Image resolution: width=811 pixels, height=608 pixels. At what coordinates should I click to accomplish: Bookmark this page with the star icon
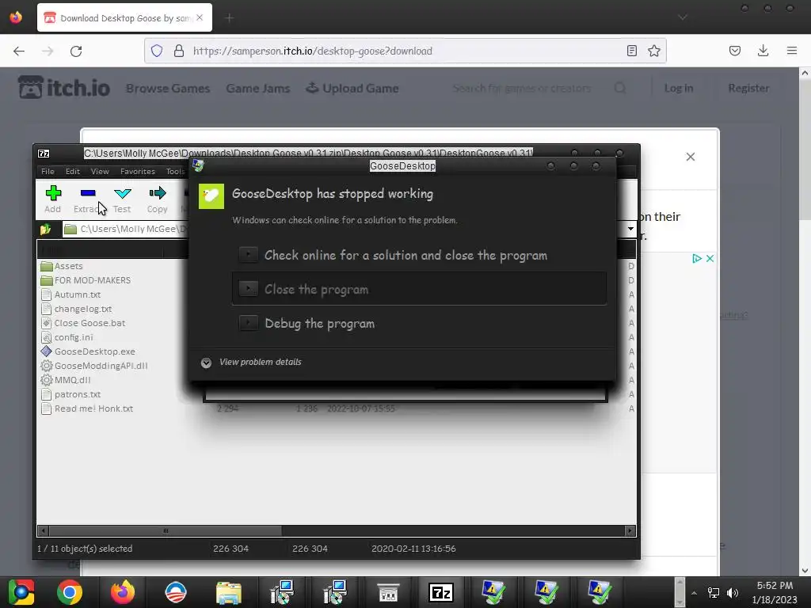click(x=653, y=51)
